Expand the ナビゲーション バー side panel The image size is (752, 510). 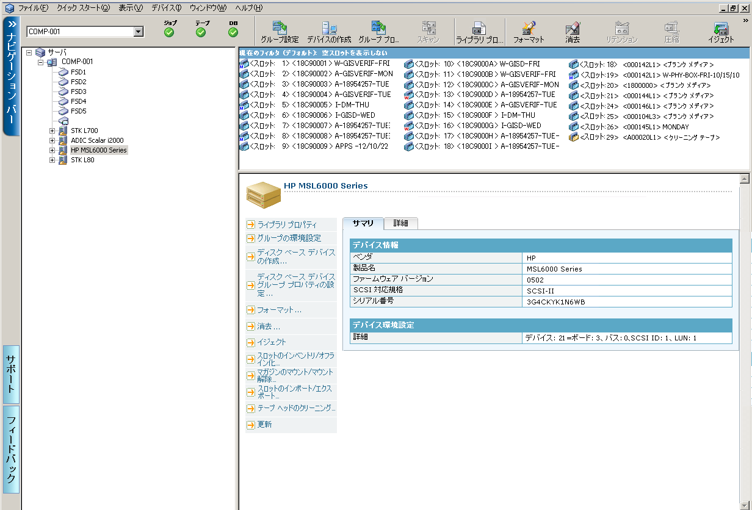coord(12,76)
